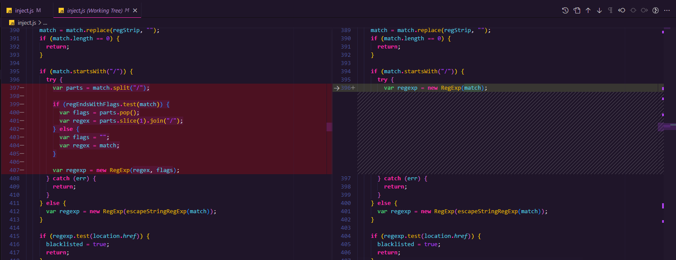Expand the breadcrumb ellipsis after inject.js
The height and width of the screenshot is (260, 676).
pos(45,22)
